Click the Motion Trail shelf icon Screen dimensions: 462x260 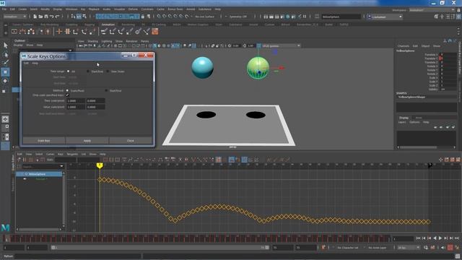(22, 32)
